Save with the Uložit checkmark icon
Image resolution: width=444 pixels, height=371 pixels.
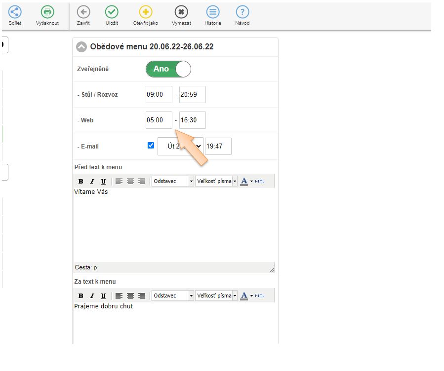(112, 12)
